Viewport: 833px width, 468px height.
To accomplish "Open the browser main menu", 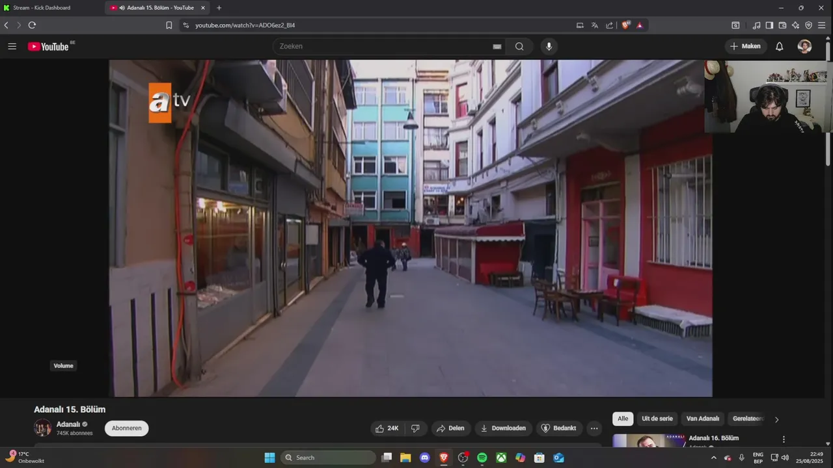I will 822,25.
